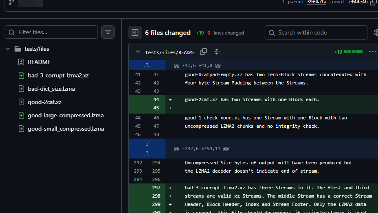Open parent commit 39f4a1a link
The image size is (378, 213).
[316, 2]
